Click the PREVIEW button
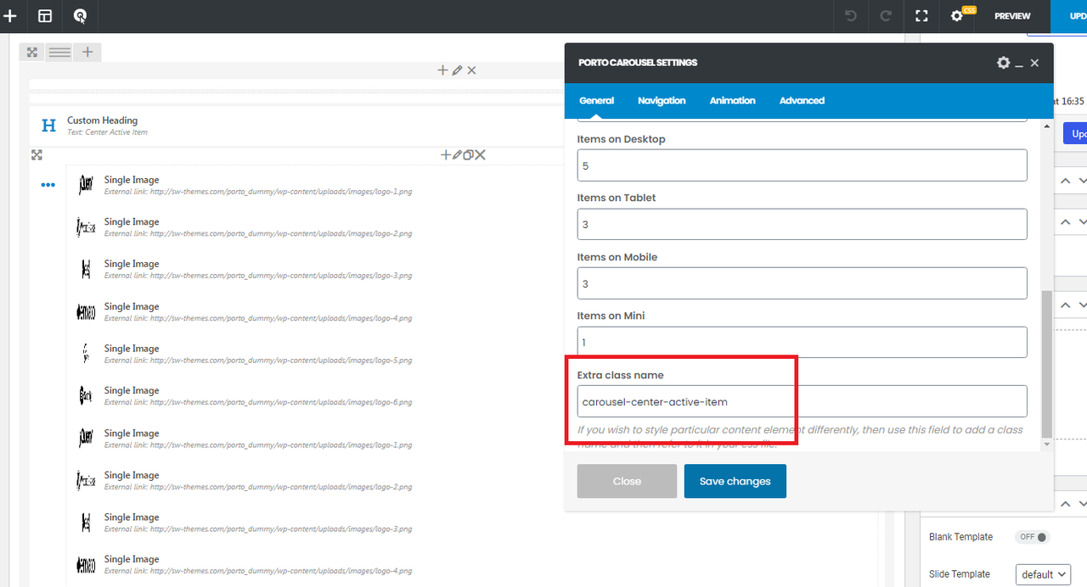1087x587 pixels. [1012, 16]
